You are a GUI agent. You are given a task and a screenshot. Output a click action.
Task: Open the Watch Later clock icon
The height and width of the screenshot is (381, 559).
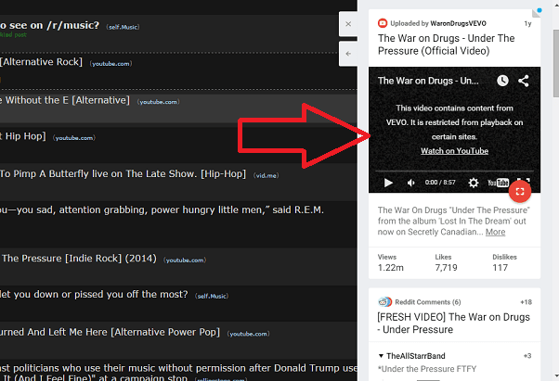tap(502, 81)
